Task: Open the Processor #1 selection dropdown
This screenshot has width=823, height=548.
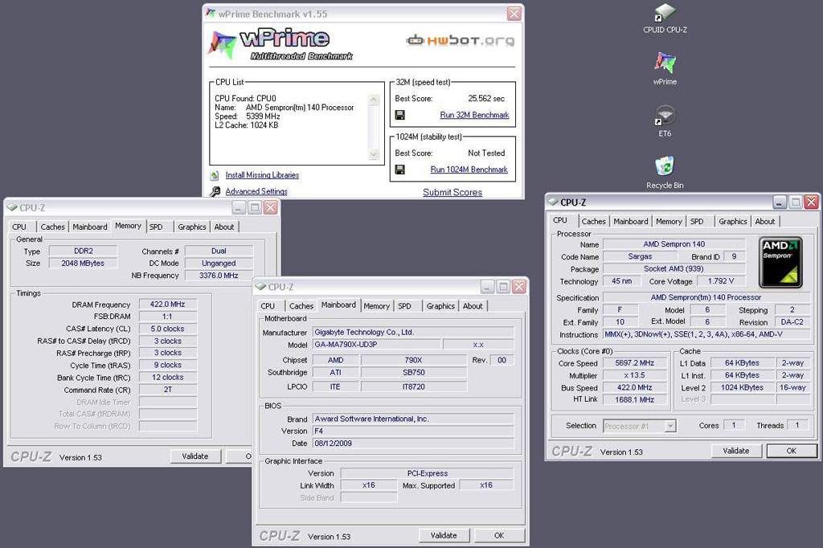Action: tap(670, 426)
